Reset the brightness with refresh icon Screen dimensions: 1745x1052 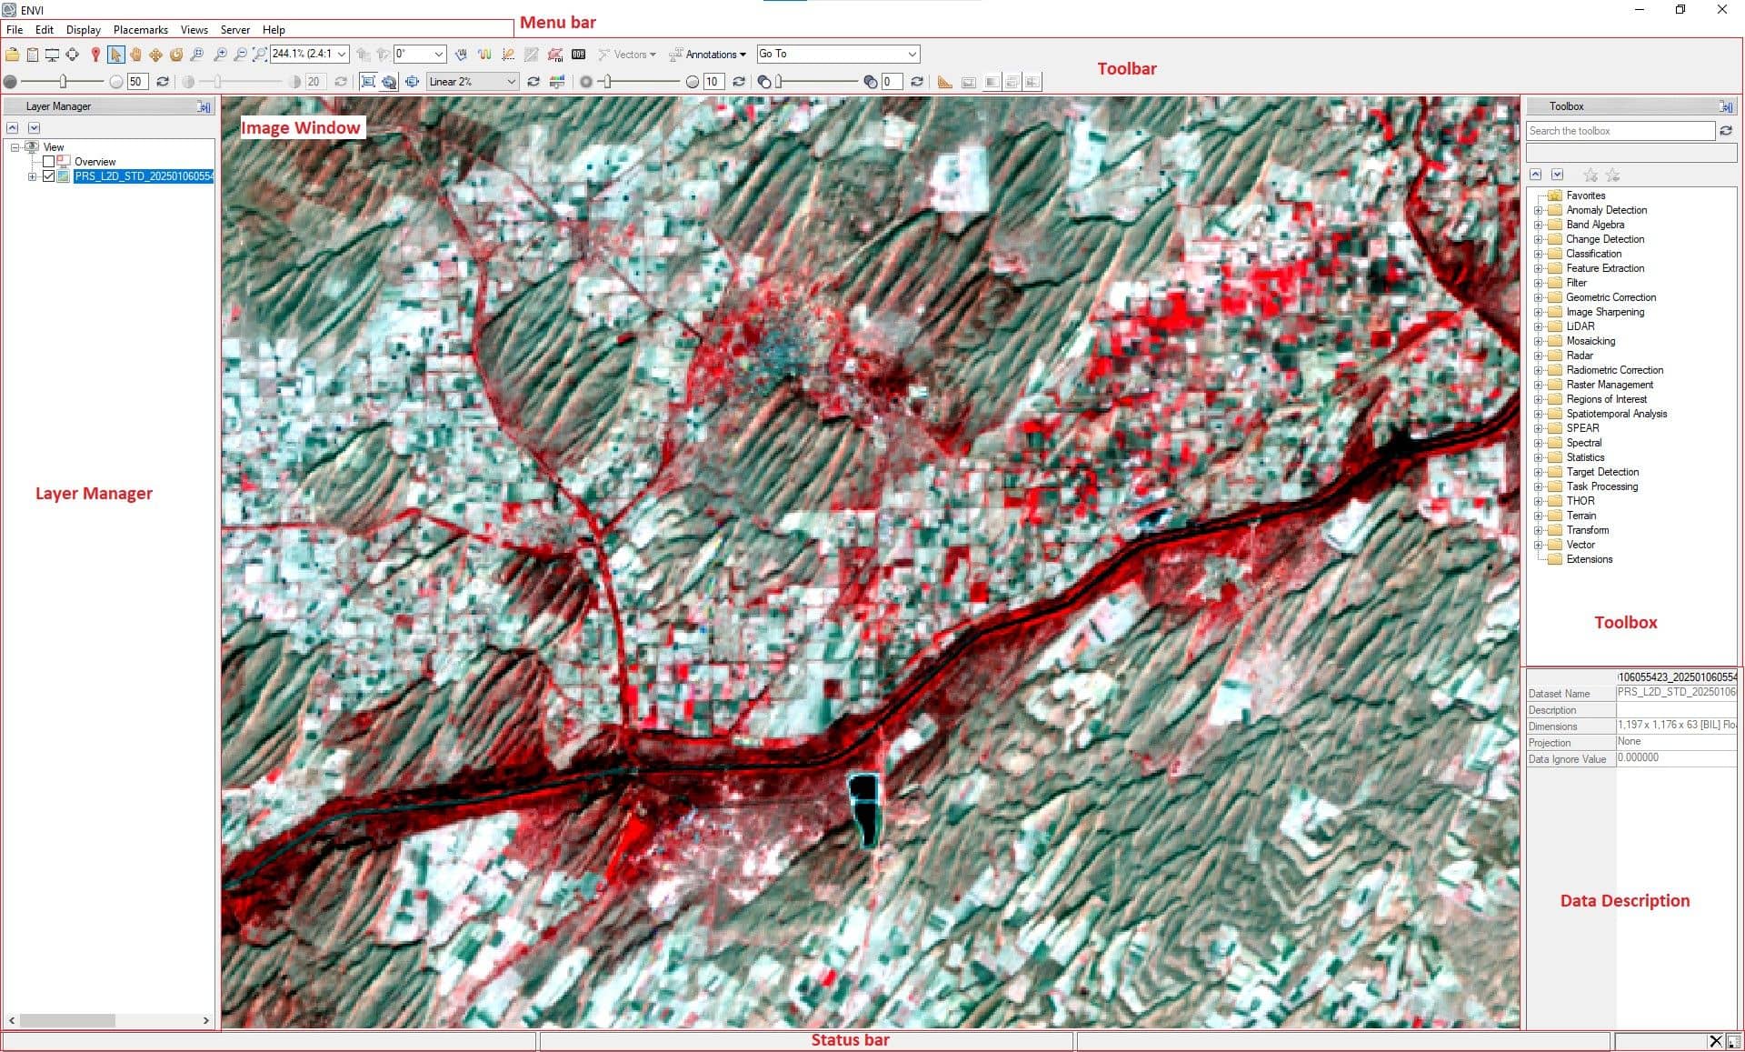pyautogui.click(x=163, y=82)
